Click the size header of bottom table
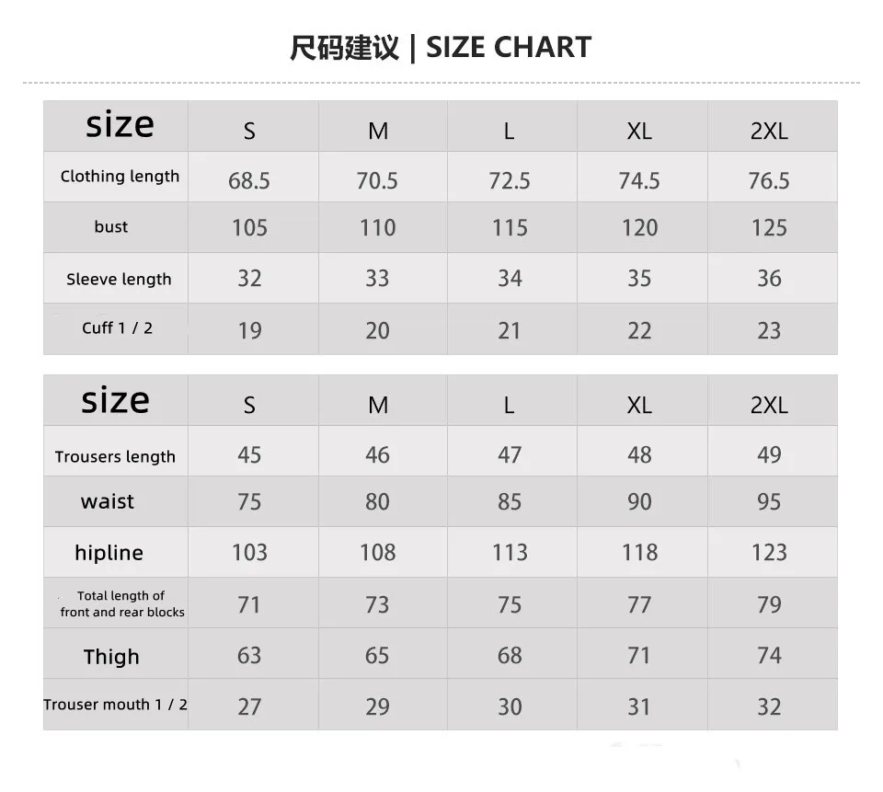Image resolution: width=883 pixels, height=792 pixels. point(116,400)
